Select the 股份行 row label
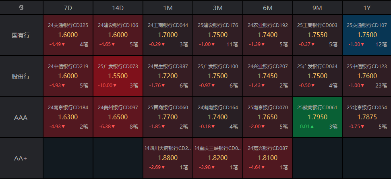Viewport: 391px width, 179px height. point(21,77)
